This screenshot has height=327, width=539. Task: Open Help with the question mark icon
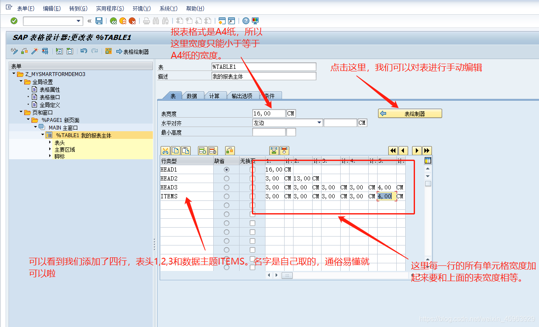(x=246, y=21)
